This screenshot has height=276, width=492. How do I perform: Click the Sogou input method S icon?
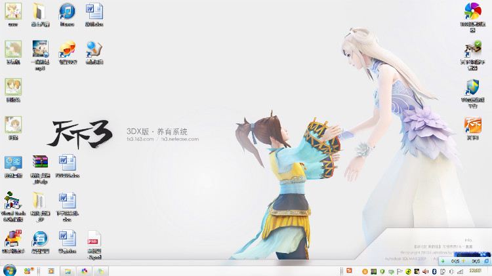point(349,271)
